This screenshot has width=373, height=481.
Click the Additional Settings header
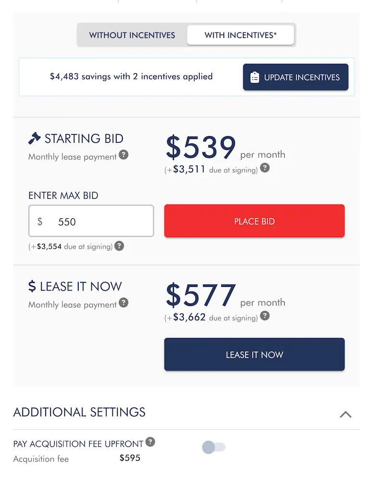tap(80, 412)
